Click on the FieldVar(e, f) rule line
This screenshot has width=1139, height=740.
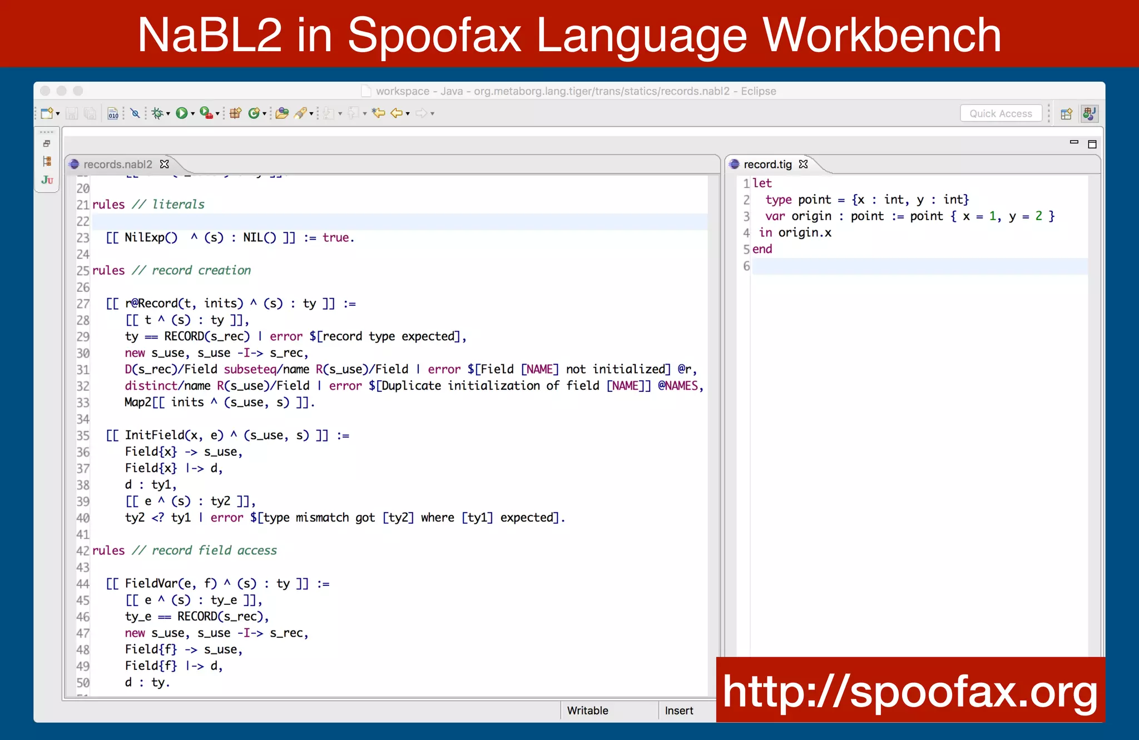coord(217,583)
